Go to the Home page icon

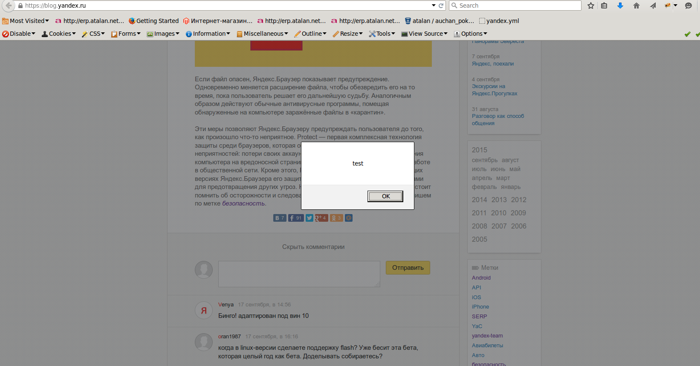tap(636, 6)
